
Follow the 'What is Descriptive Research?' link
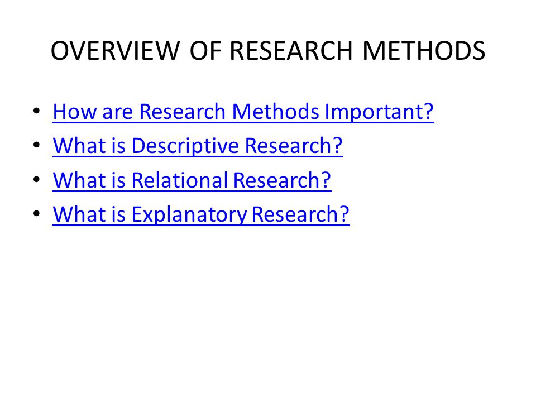click(198, 146)
